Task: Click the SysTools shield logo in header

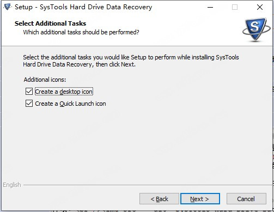Action: [256, 29]
